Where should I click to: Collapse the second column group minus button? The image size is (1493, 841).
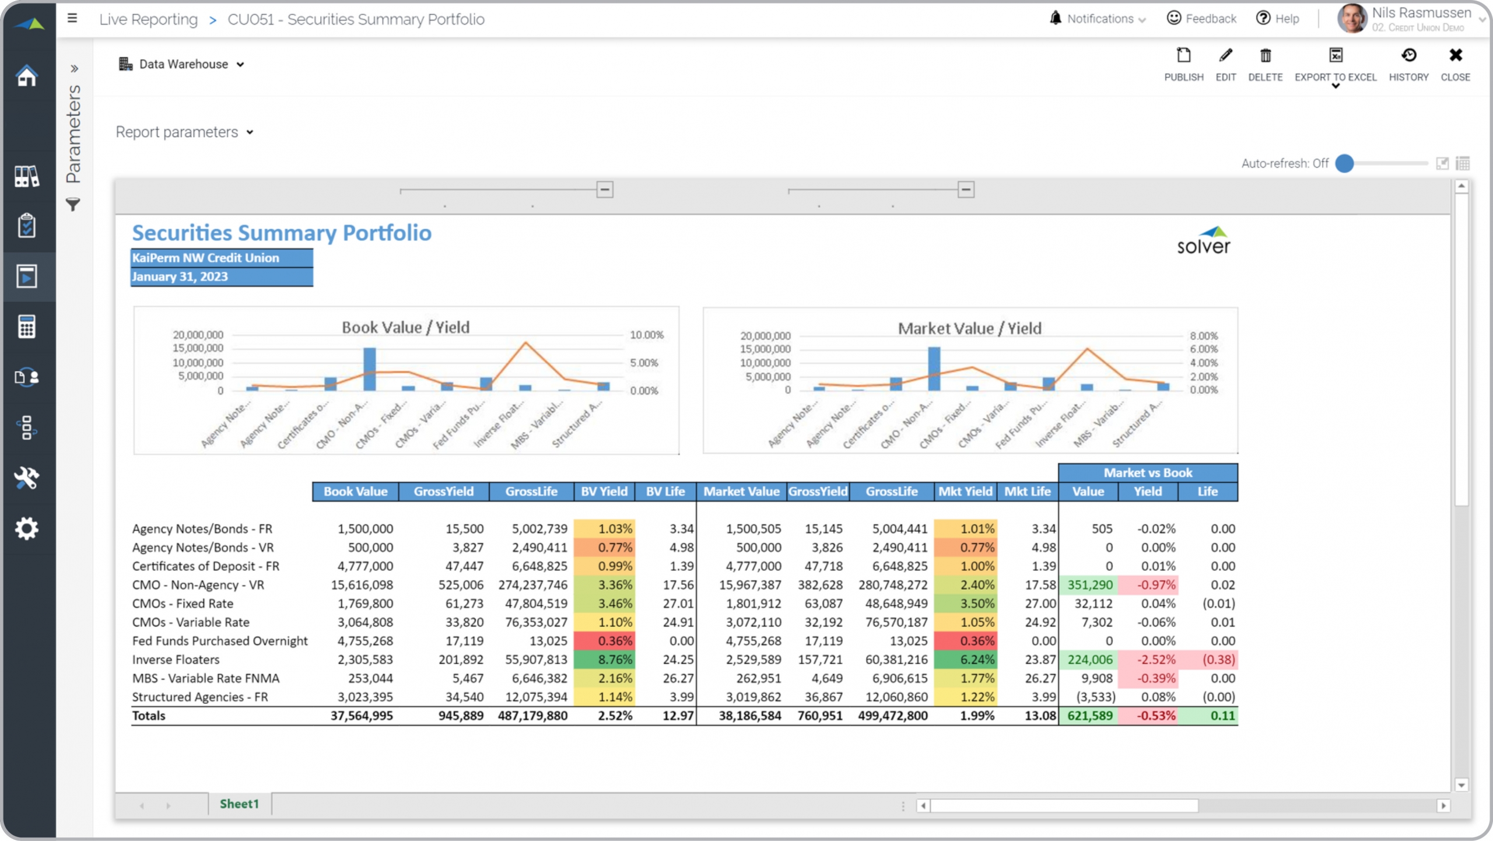966,190
